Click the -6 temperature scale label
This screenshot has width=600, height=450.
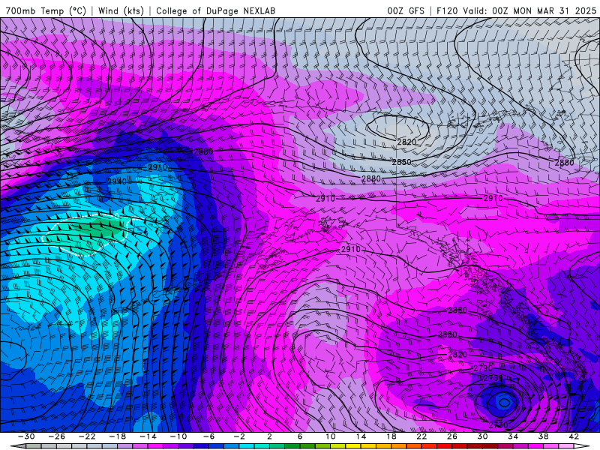click(208, 436)
